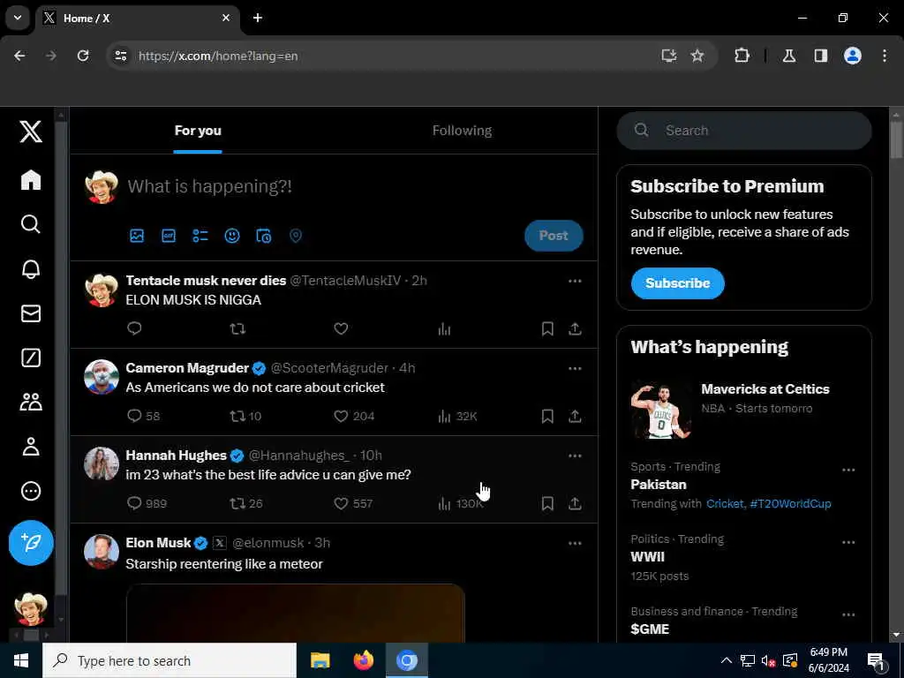This screenshot has width=904, height=678.
Task: Open more options on Cameron Magruder's post
Action: 575,369
